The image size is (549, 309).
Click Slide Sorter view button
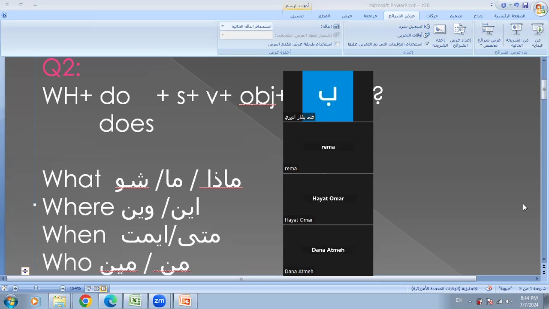coord(96,289)
